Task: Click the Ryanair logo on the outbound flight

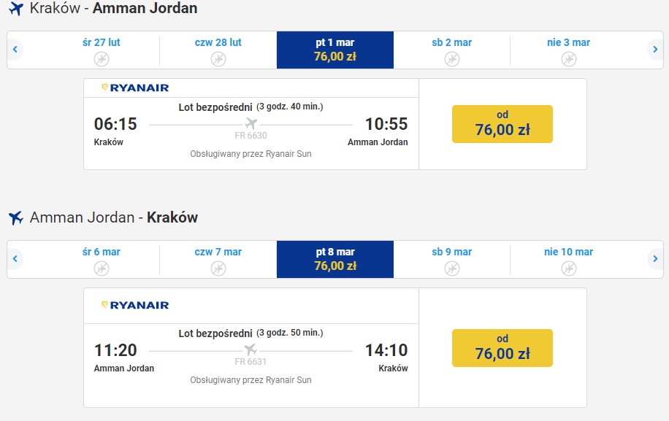Action: tap(135, 88)
